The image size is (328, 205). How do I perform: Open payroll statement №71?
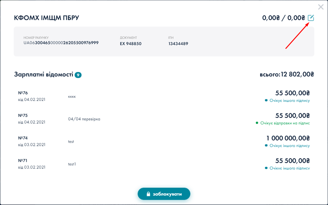[23, 161]
